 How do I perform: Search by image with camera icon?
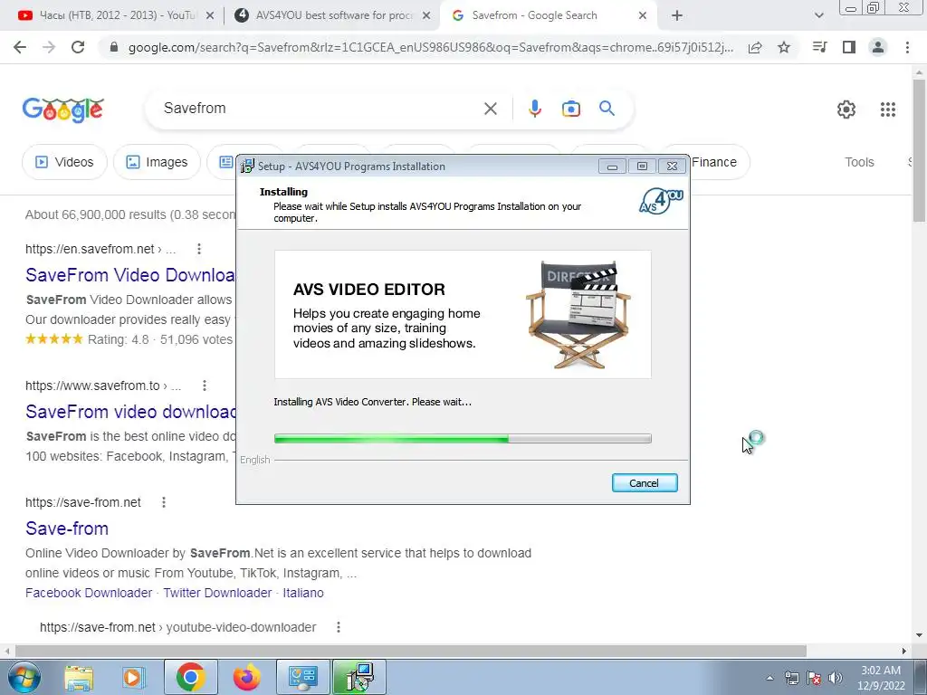click(x=571, y=109)
